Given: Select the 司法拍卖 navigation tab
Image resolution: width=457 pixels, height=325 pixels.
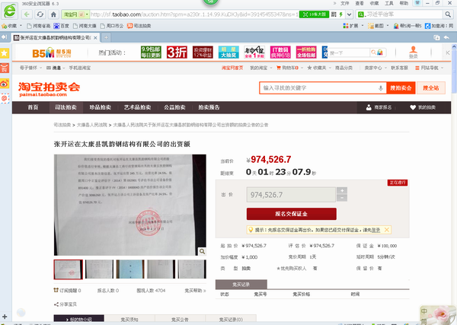Looking at the screenshot, I should tap(66, 107).
